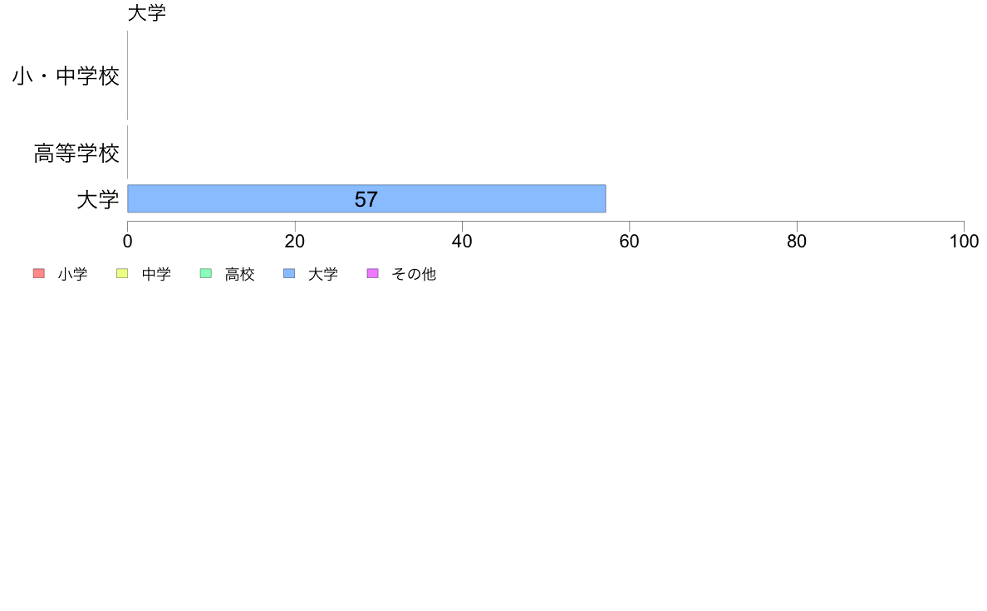Viewport: 987px width, 611px height.
Task: Click the 高等学校 category axis label
Action: click(76, 153)
